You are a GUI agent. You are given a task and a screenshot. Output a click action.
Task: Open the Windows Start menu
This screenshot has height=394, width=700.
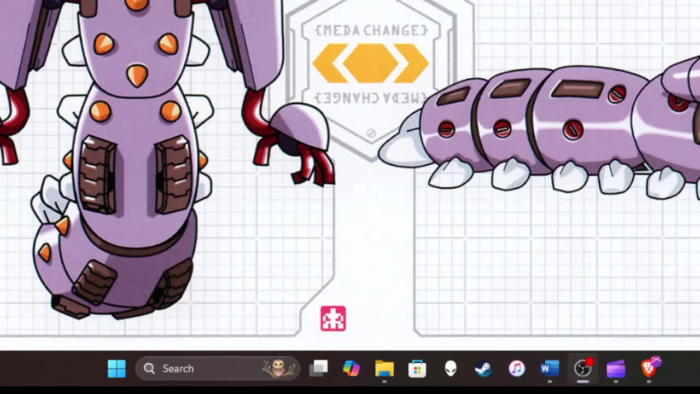coord(116,368)
